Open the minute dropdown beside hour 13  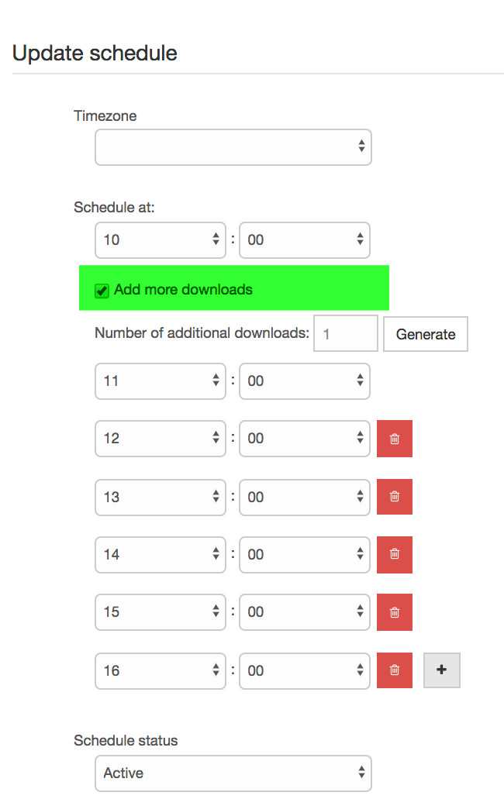pos(305,497)
